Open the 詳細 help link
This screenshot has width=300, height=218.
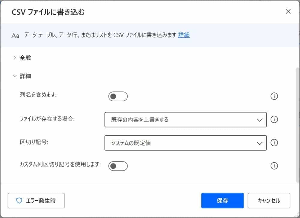[184, 35]
